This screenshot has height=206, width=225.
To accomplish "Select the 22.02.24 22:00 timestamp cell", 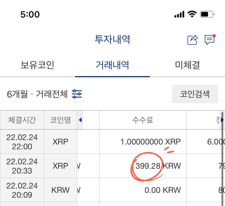I will coord(22,142).
